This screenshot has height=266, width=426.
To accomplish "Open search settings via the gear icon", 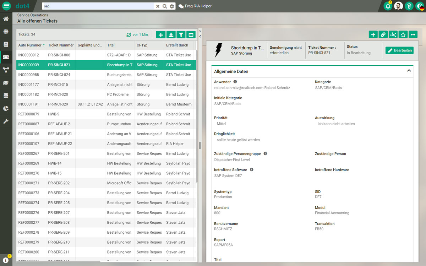I will [172, 6].
